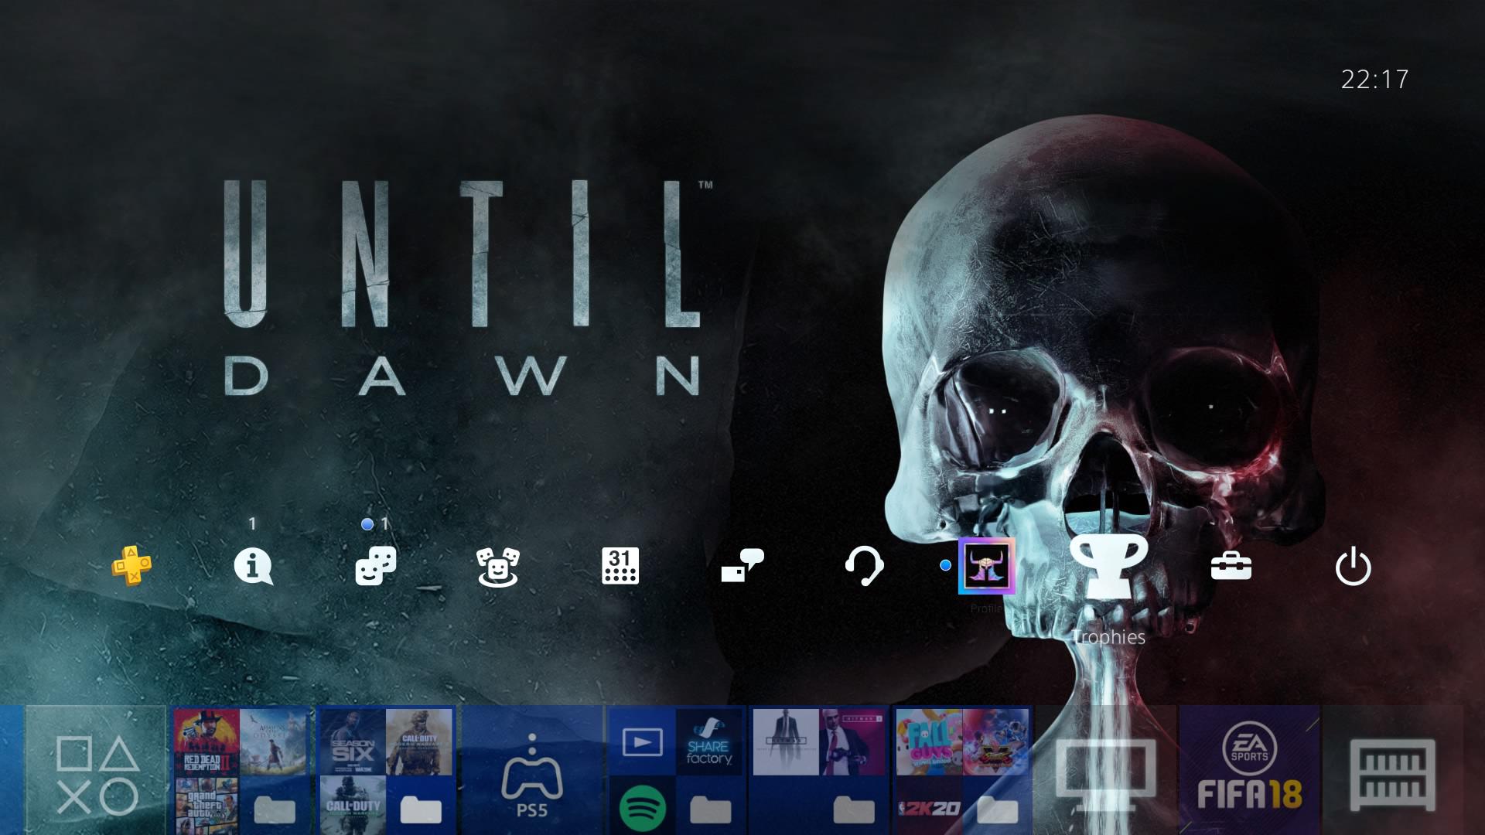Open the Friends icon
Viewport: 1485px width, 835px height.
coord(375,567)
